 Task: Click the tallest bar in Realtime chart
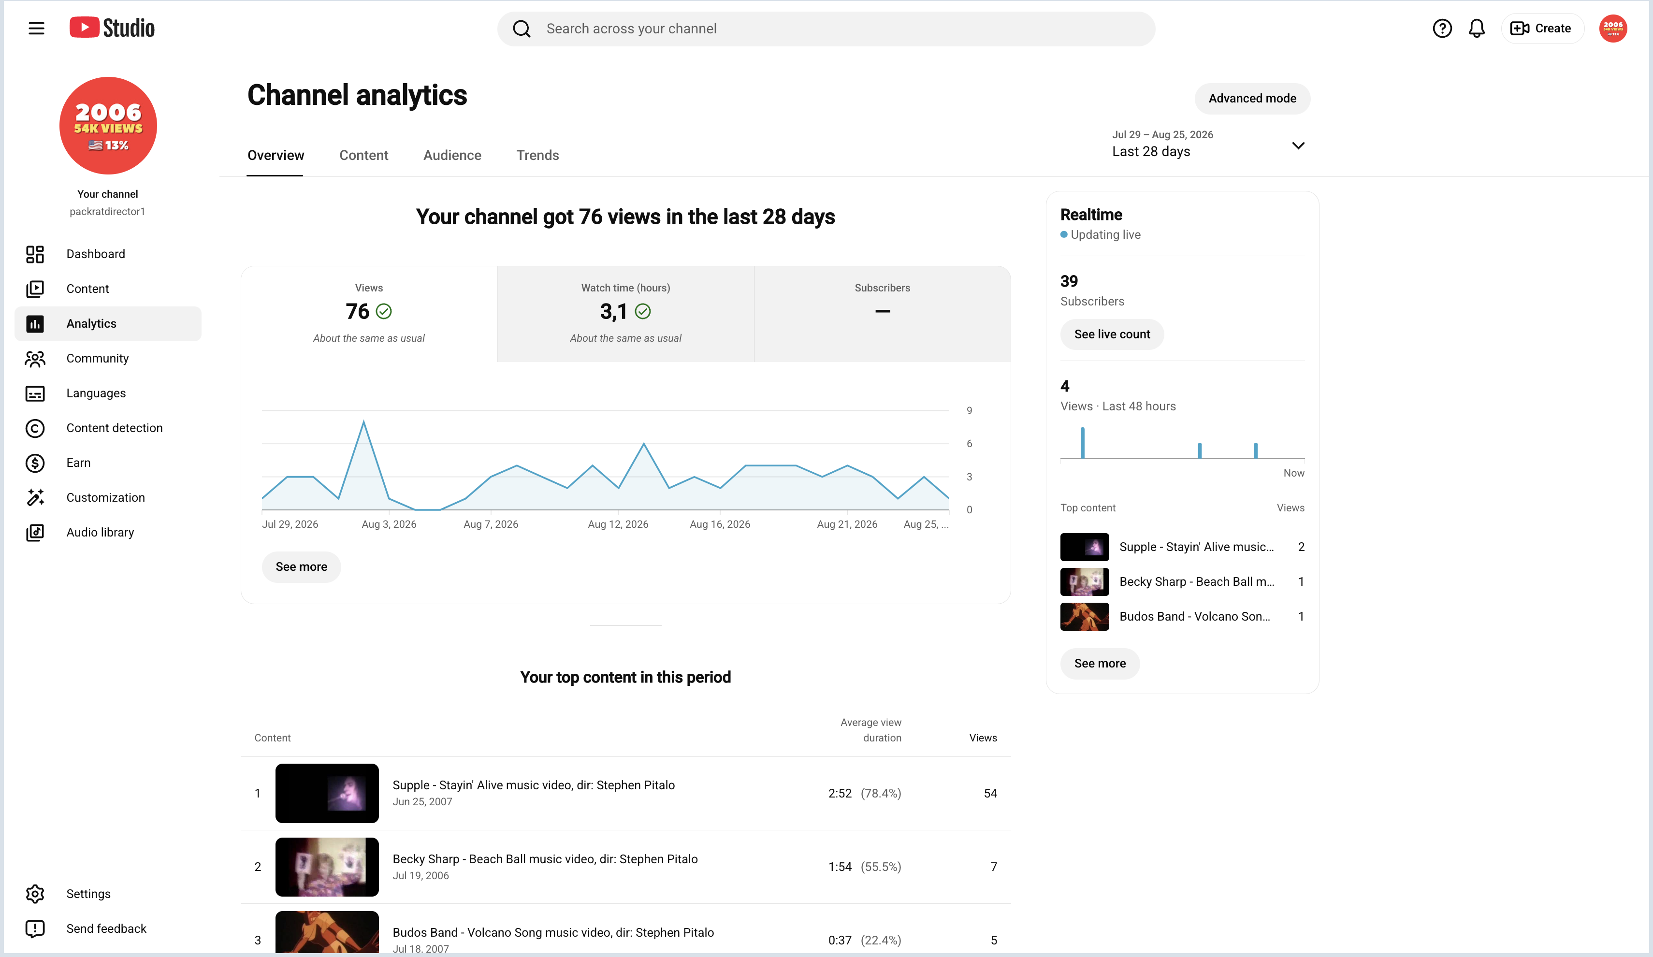click(1082, 443)
